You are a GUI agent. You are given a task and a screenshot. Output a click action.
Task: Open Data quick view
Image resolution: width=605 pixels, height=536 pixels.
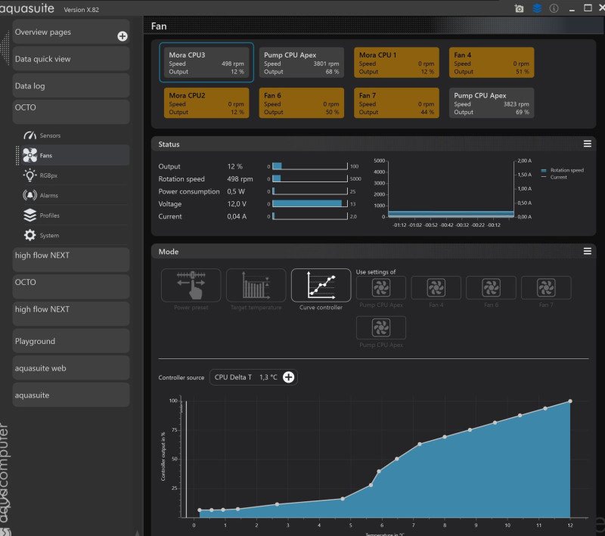coord(71,59)
